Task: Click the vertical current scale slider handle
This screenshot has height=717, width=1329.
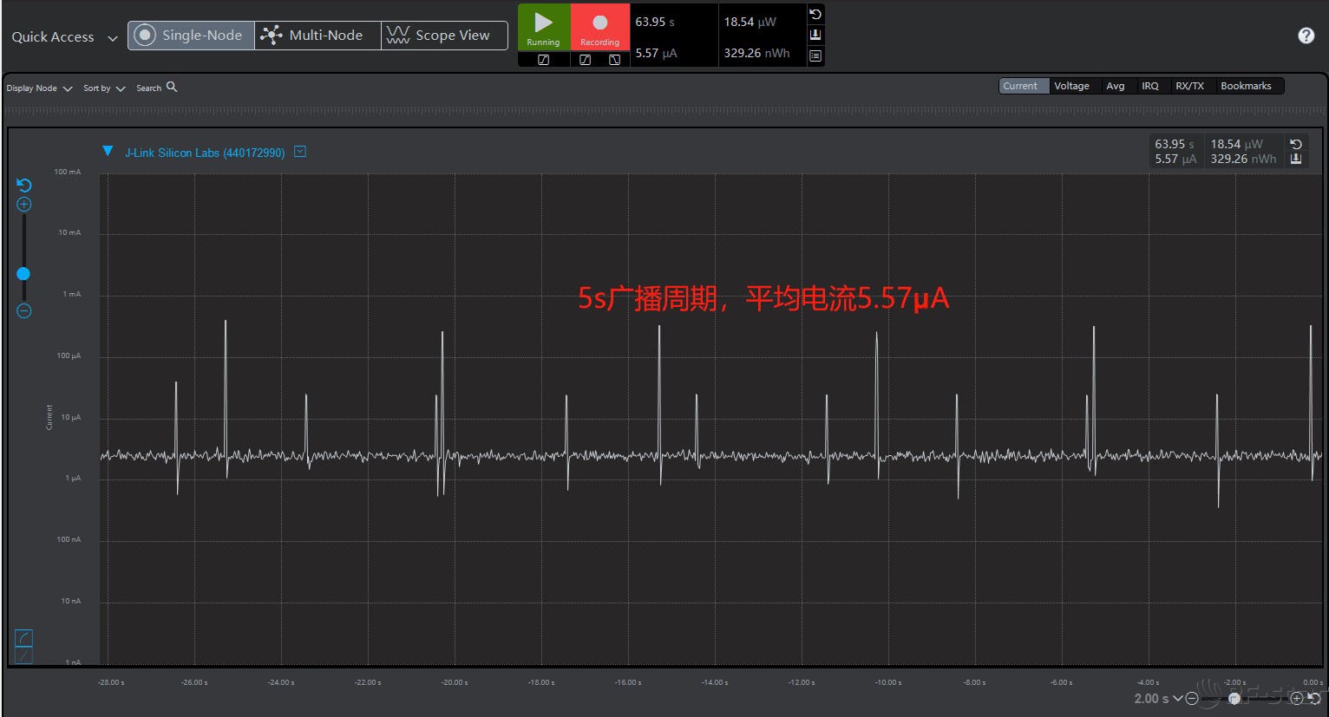Action: (23, 274)
